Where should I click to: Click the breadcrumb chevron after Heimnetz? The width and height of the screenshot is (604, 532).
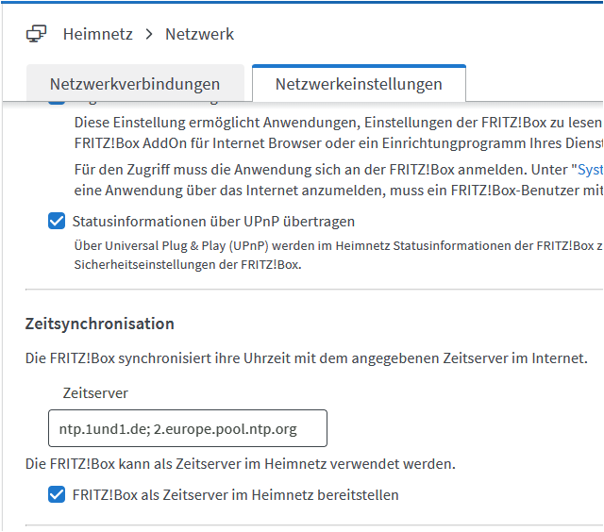(148, 34)
